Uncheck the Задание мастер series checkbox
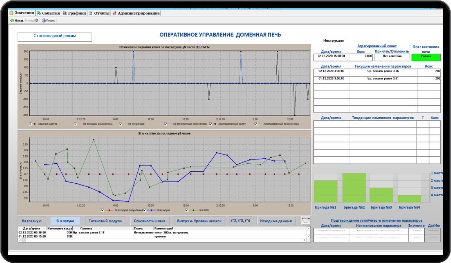 [x=31, y=124]
